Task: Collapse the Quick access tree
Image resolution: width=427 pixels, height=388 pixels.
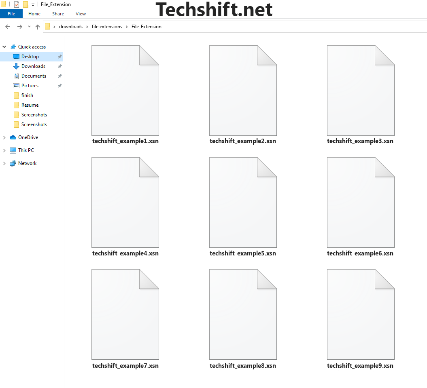Action: click(x=4, y=47)
